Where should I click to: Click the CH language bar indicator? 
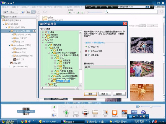coord(130,117)
